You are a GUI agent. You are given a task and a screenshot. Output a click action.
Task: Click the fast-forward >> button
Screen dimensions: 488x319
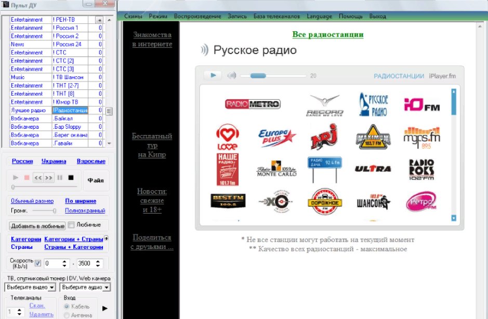click(48, 178)
